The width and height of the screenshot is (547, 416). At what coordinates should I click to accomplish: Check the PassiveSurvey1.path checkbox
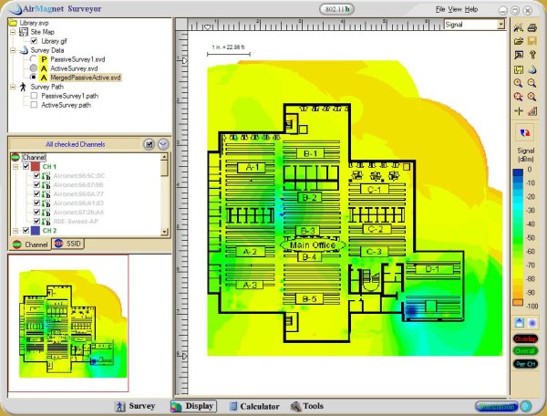[34, 96]
